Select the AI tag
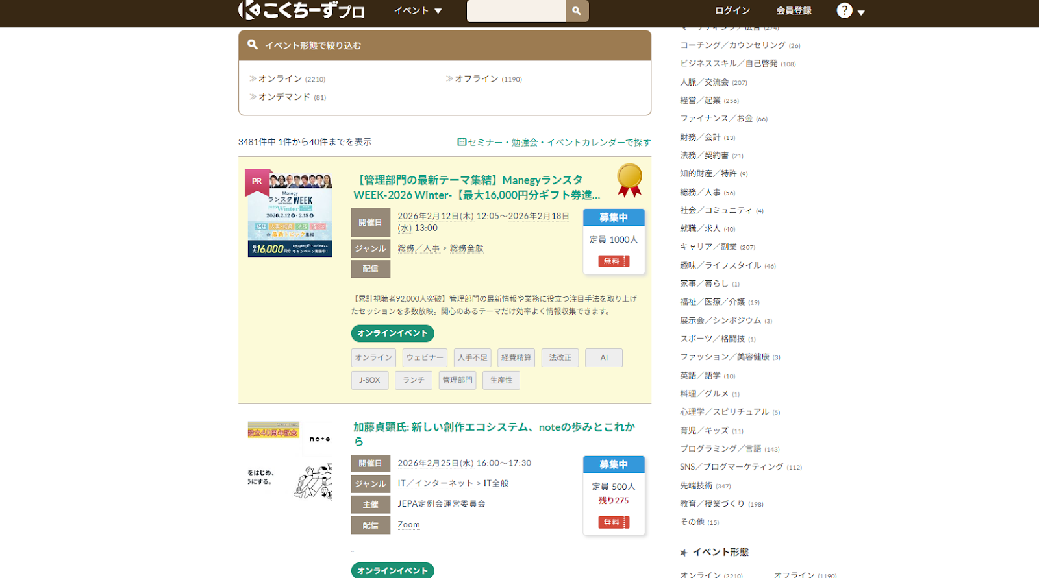1039x578 pixels. pyautogui.click(x=604, y=358)
